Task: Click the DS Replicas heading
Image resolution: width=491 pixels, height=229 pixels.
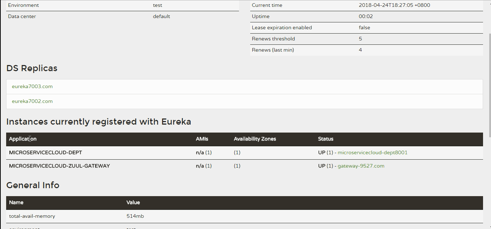Action: pos(32,69)
